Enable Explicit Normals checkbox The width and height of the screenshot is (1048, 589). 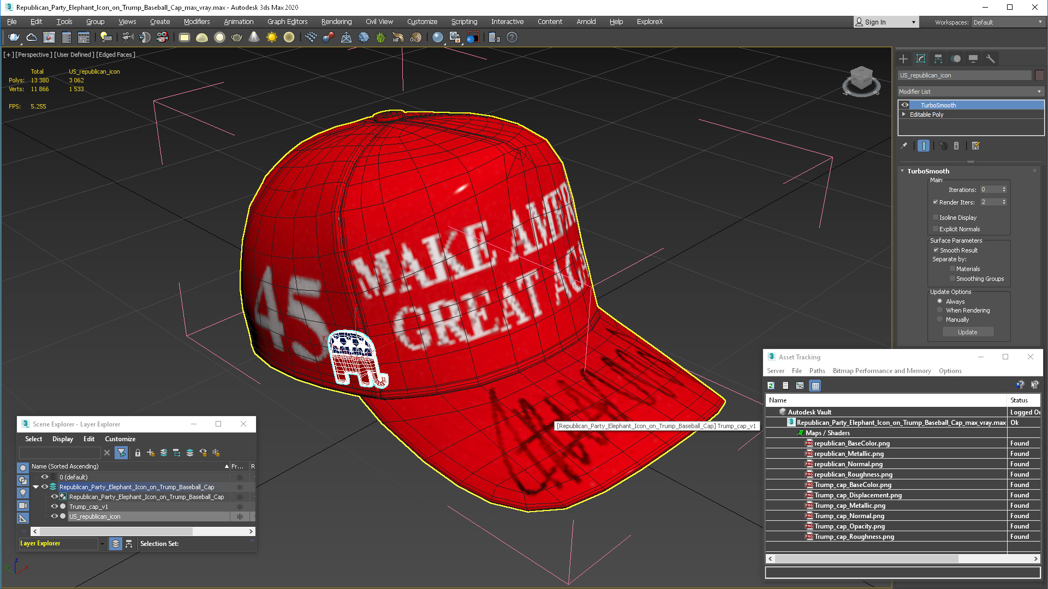[935, 229]
